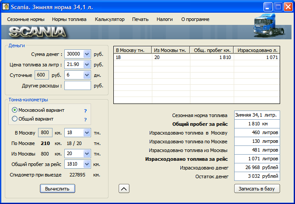The image size is (295, 204).
Task: Click the up-arrow collapse button
Action: click(x=124, y=189)
